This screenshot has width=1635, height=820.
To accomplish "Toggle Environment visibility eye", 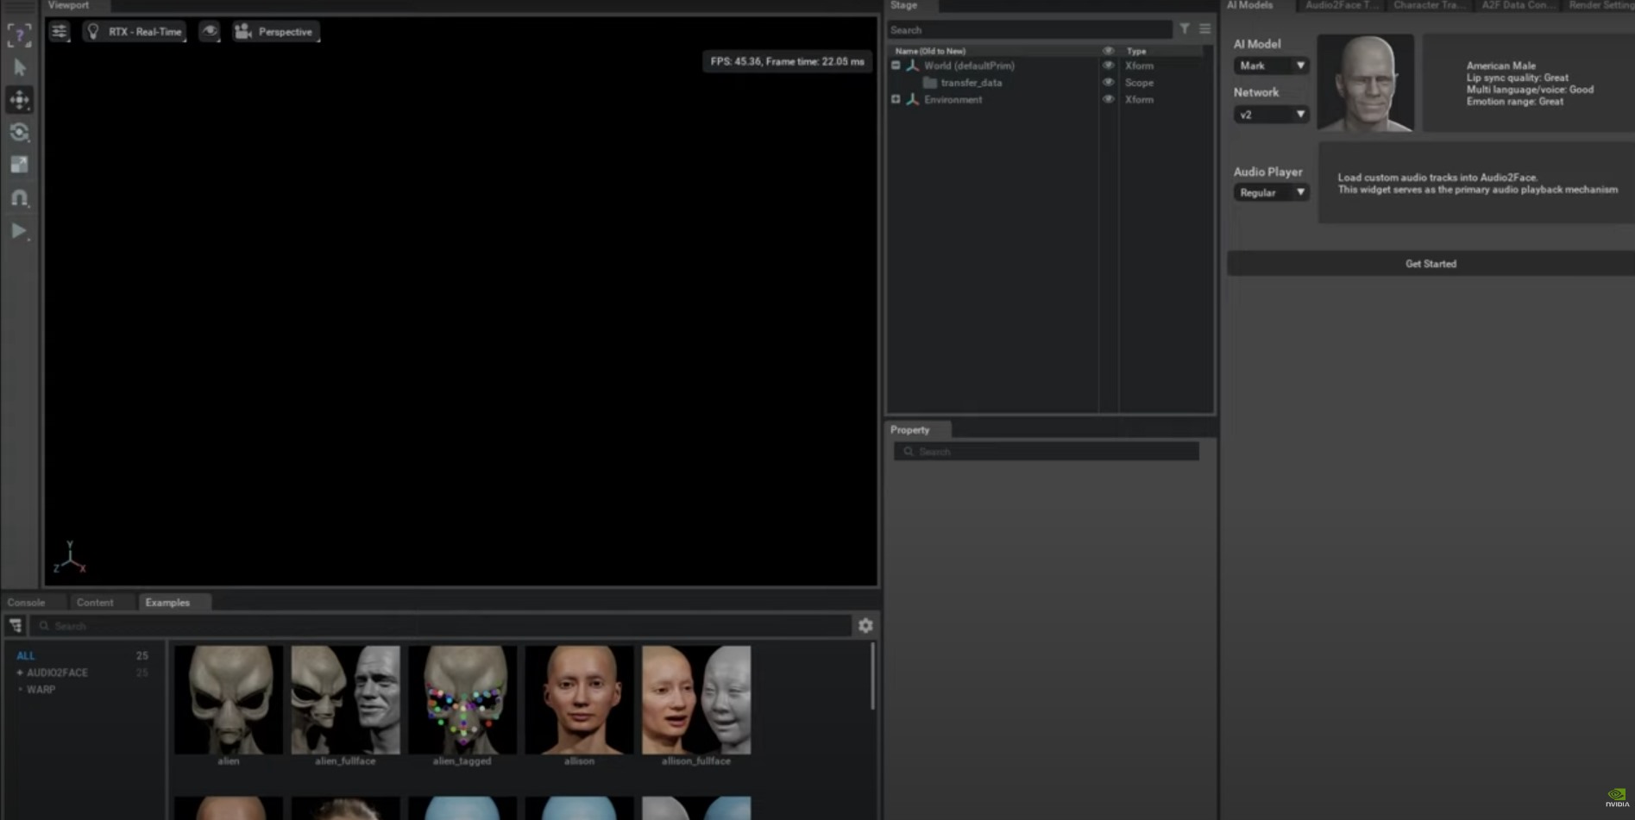I will tap(1108, 99).
